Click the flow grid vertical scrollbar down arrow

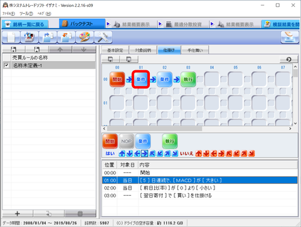295,124
